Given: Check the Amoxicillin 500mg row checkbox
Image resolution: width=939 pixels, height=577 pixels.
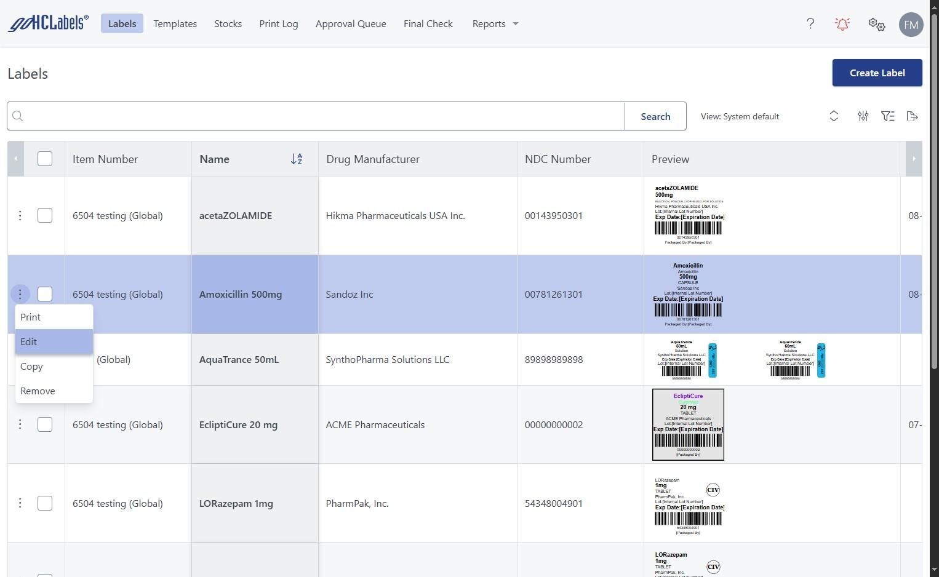Looking at the screenshot, I should [x=45, y=295].
